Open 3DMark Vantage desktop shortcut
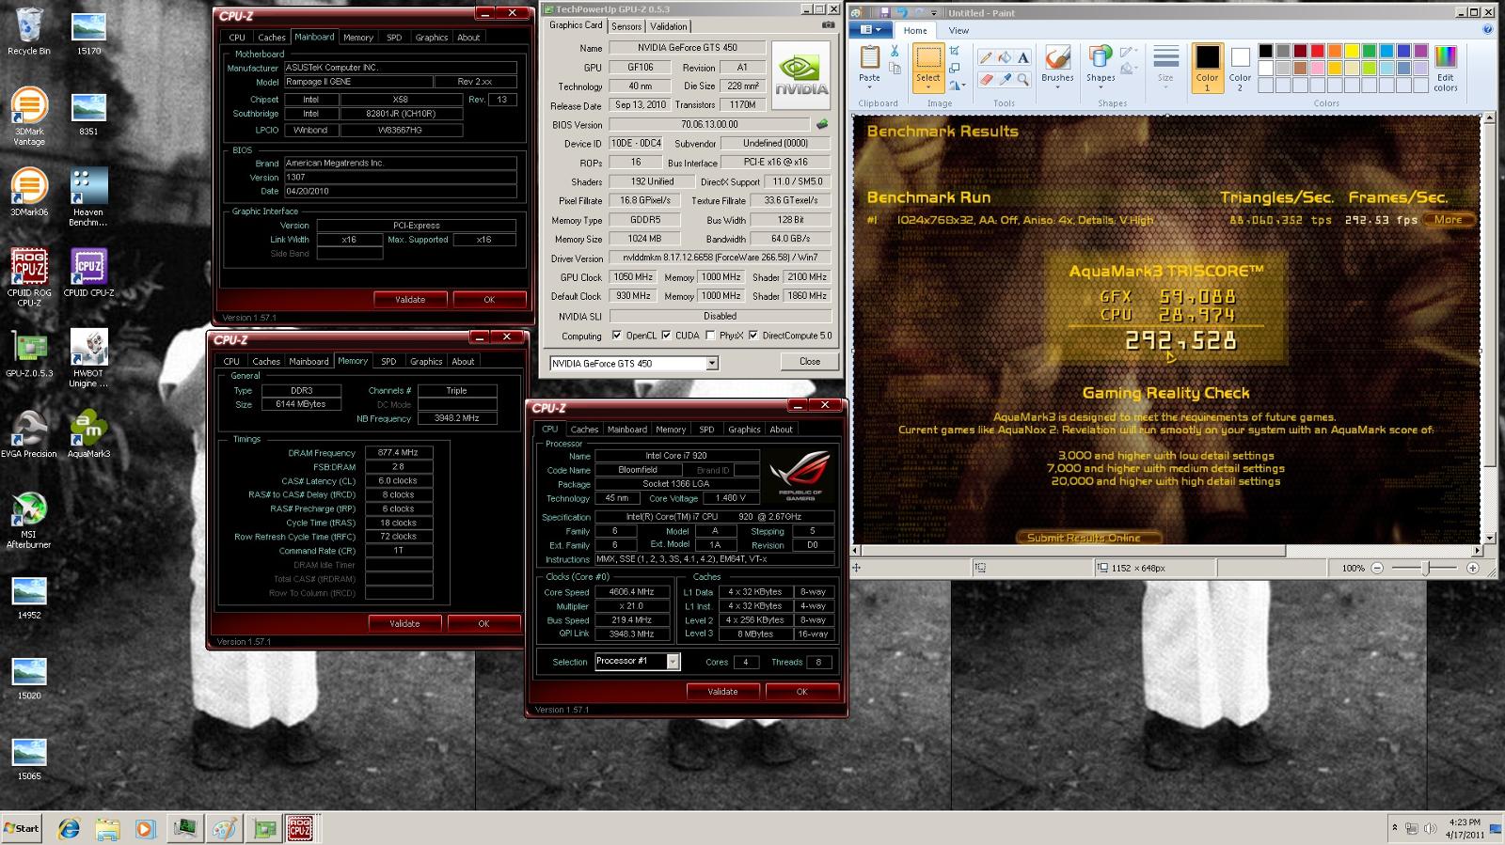The width and height of the screenshot is (1505, 845). [29, 117]
